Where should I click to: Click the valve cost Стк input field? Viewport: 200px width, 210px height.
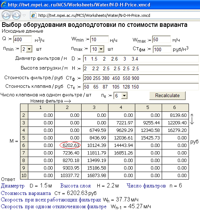coord(141,87)
